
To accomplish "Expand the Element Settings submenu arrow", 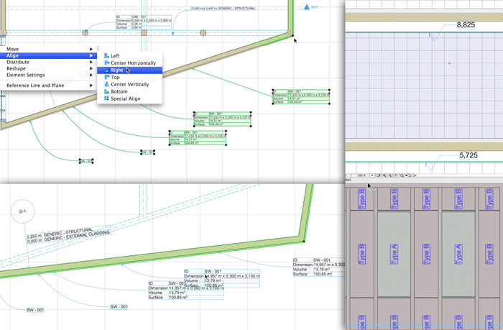I will [x=91, y=75].
